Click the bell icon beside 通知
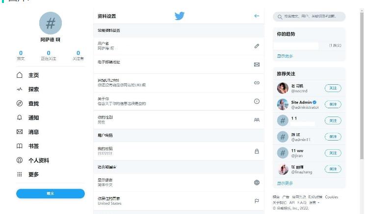The width and height of the screenshot is (365, 214). click(20, 118)
